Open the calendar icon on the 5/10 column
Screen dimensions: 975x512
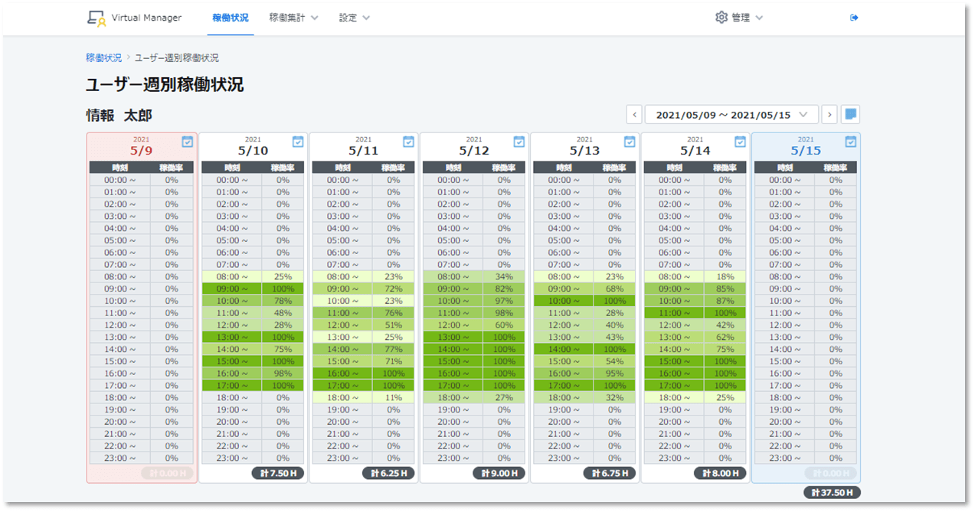(x=297, y=142)
